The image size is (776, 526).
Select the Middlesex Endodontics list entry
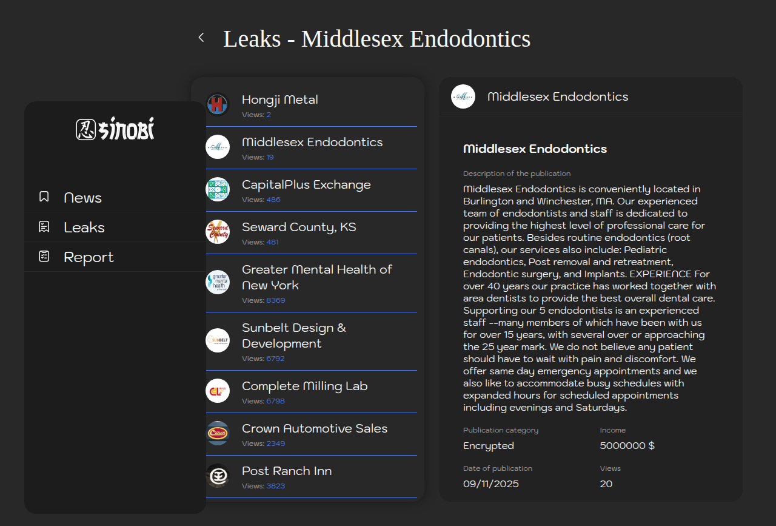[312, 142]
